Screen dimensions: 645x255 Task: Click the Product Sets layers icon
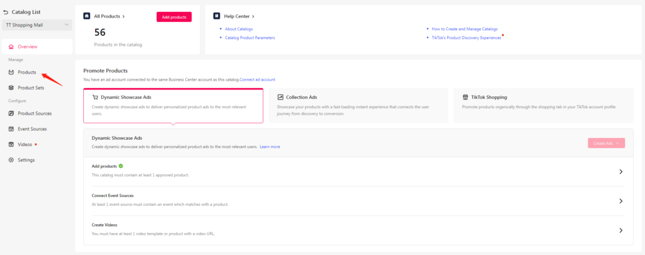point(11,88)
